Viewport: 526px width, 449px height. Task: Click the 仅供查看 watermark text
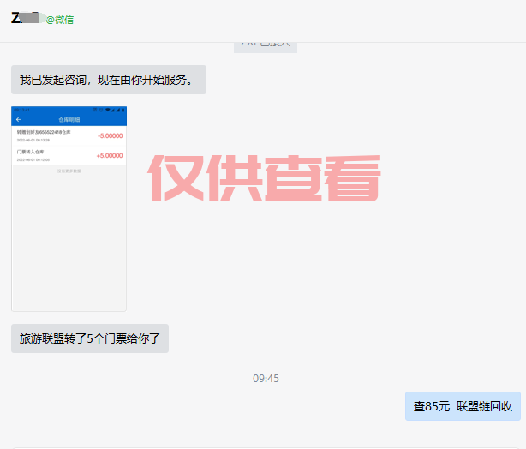265,178
